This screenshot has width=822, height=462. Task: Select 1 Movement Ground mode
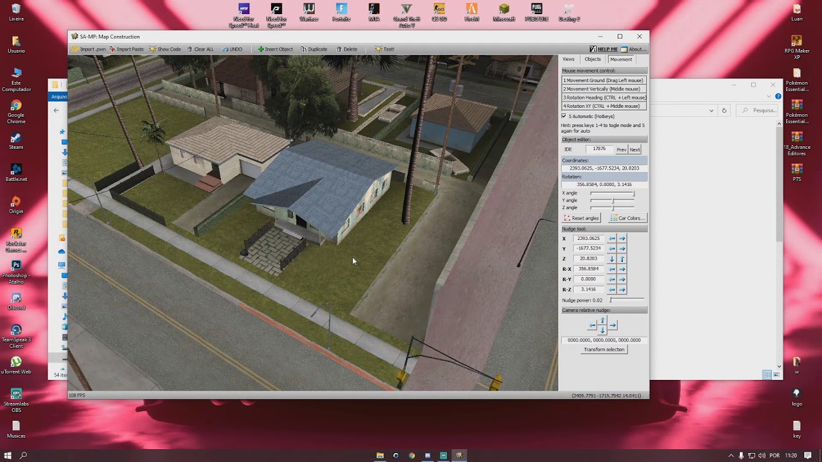pos(604,80)
